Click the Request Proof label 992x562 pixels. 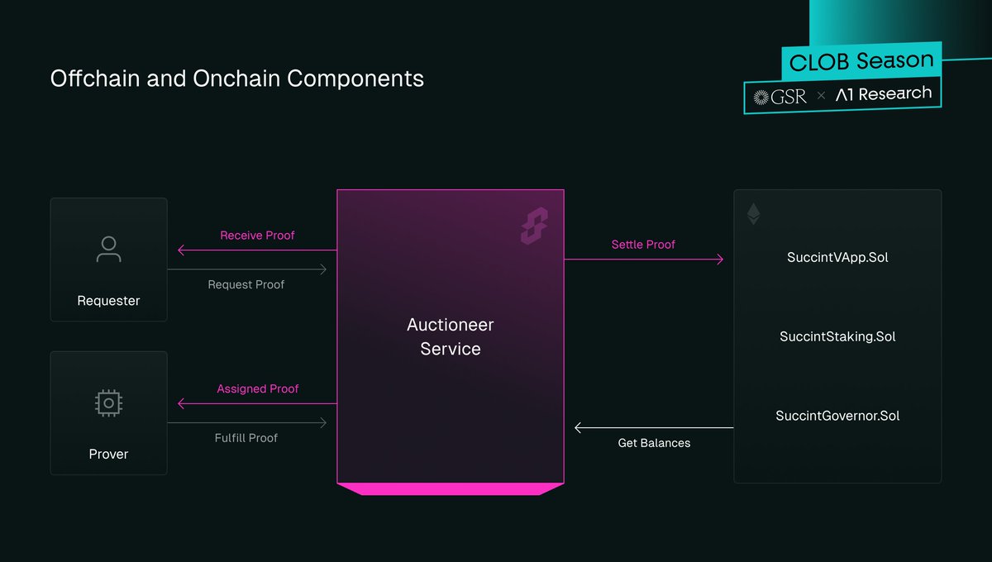coord(246,284)
